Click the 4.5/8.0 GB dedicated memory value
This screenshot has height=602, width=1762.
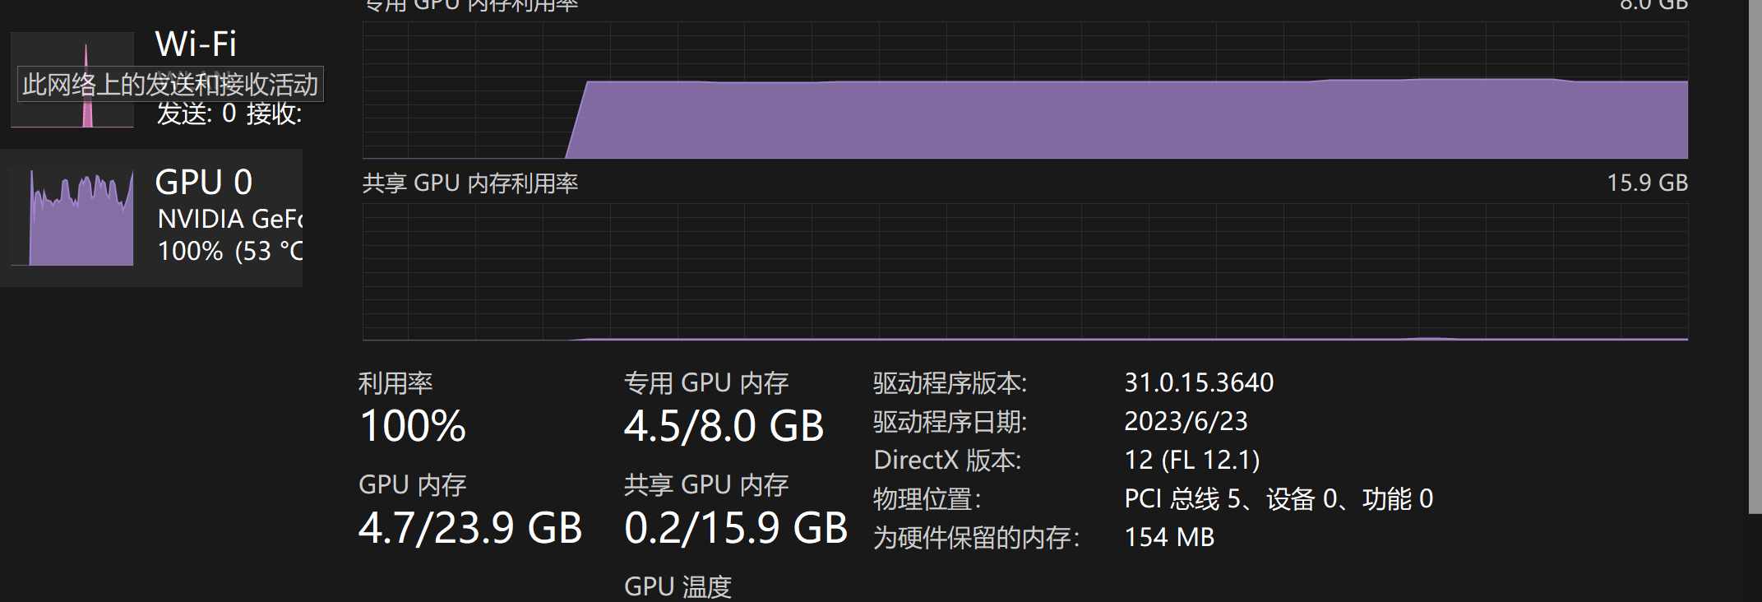(x=724, y=426)
